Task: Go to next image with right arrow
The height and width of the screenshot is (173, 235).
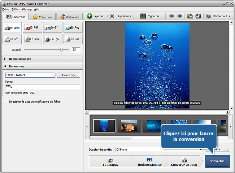Action: tap(179, 16)
